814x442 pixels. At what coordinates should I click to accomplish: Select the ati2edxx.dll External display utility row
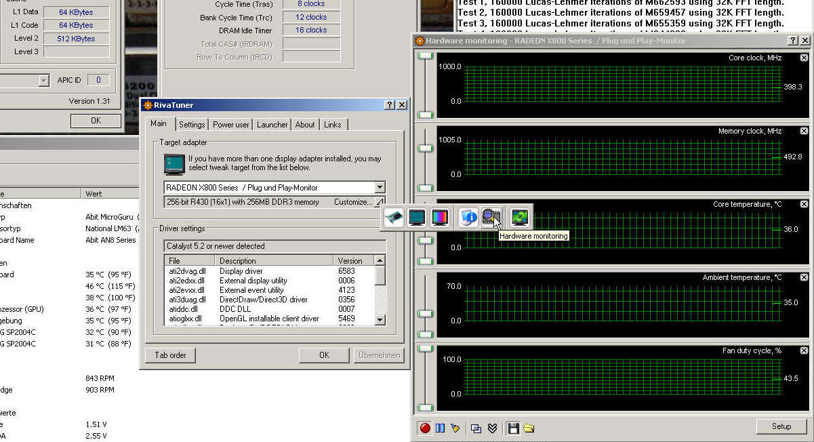tap(270, 281)
